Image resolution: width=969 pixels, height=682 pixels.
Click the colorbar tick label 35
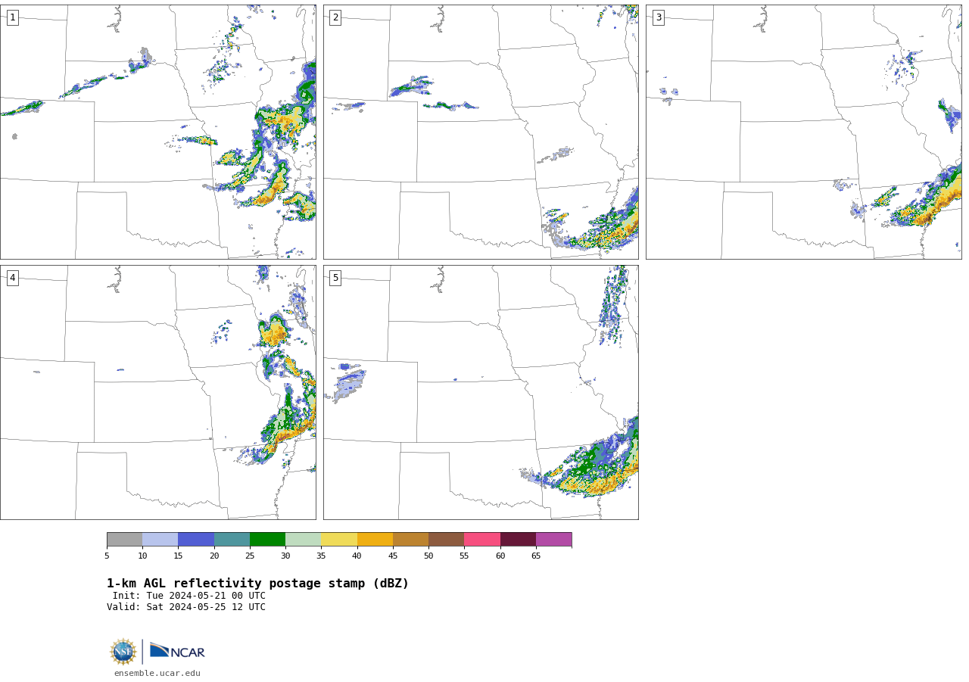point(321,556)
